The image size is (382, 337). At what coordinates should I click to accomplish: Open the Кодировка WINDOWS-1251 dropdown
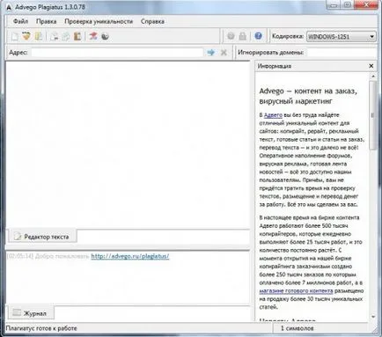pos(342,37)
